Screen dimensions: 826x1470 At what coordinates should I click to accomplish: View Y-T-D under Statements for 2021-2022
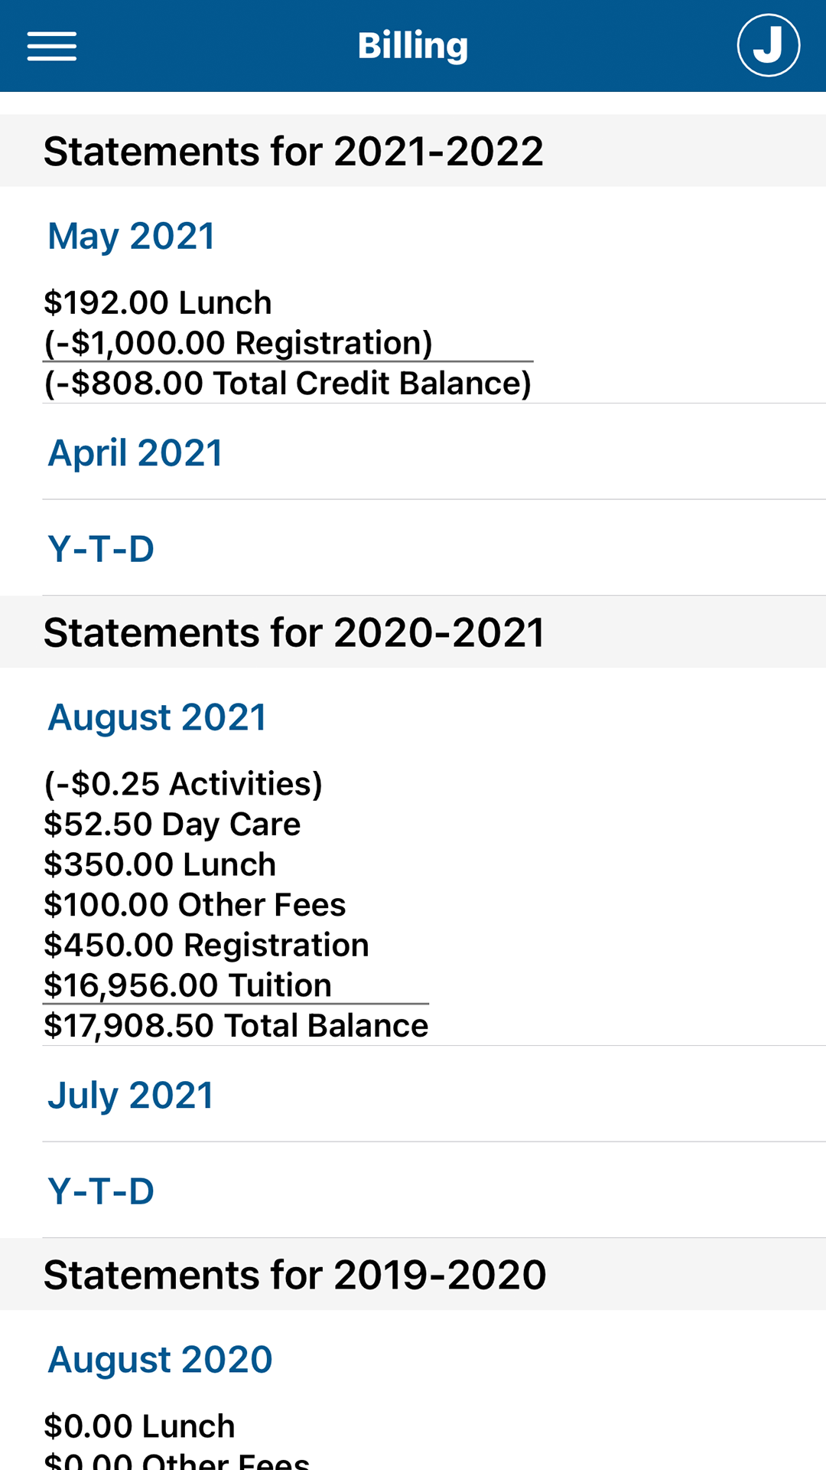click(x=101, y=549)
